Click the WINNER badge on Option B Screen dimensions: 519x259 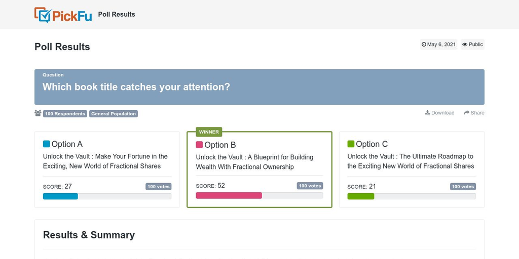click(x=209, y=132)
